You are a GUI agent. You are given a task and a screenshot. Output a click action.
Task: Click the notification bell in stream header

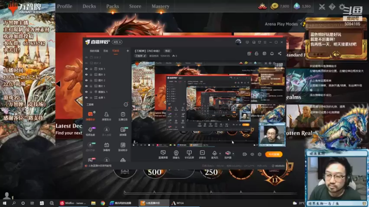(272, 53)
